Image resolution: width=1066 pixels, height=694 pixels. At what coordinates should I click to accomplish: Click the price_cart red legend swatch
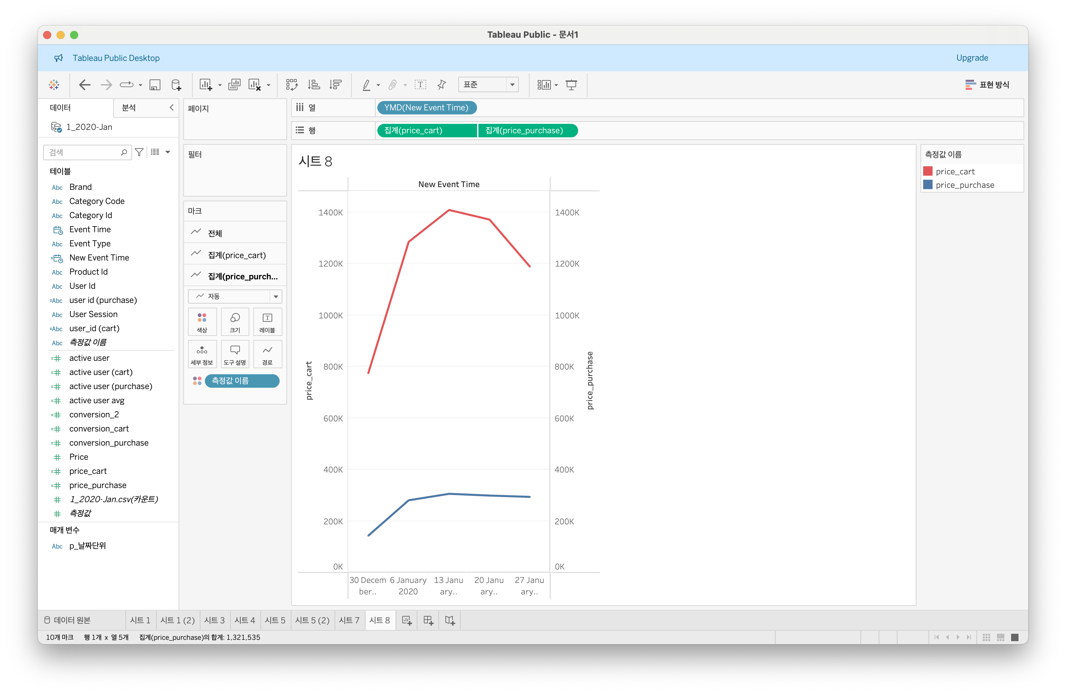928,171
